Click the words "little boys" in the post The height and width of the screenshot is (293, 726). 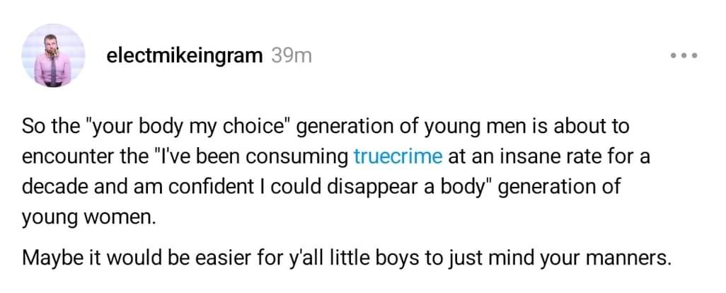click(359, 257)
